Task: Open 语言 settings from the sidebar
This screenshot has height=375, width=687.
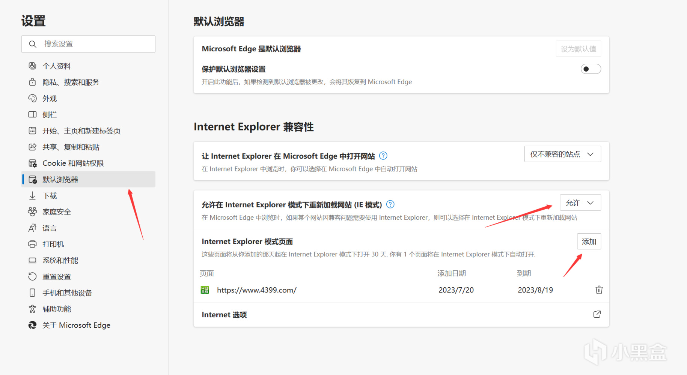Action: pos(89,228)
